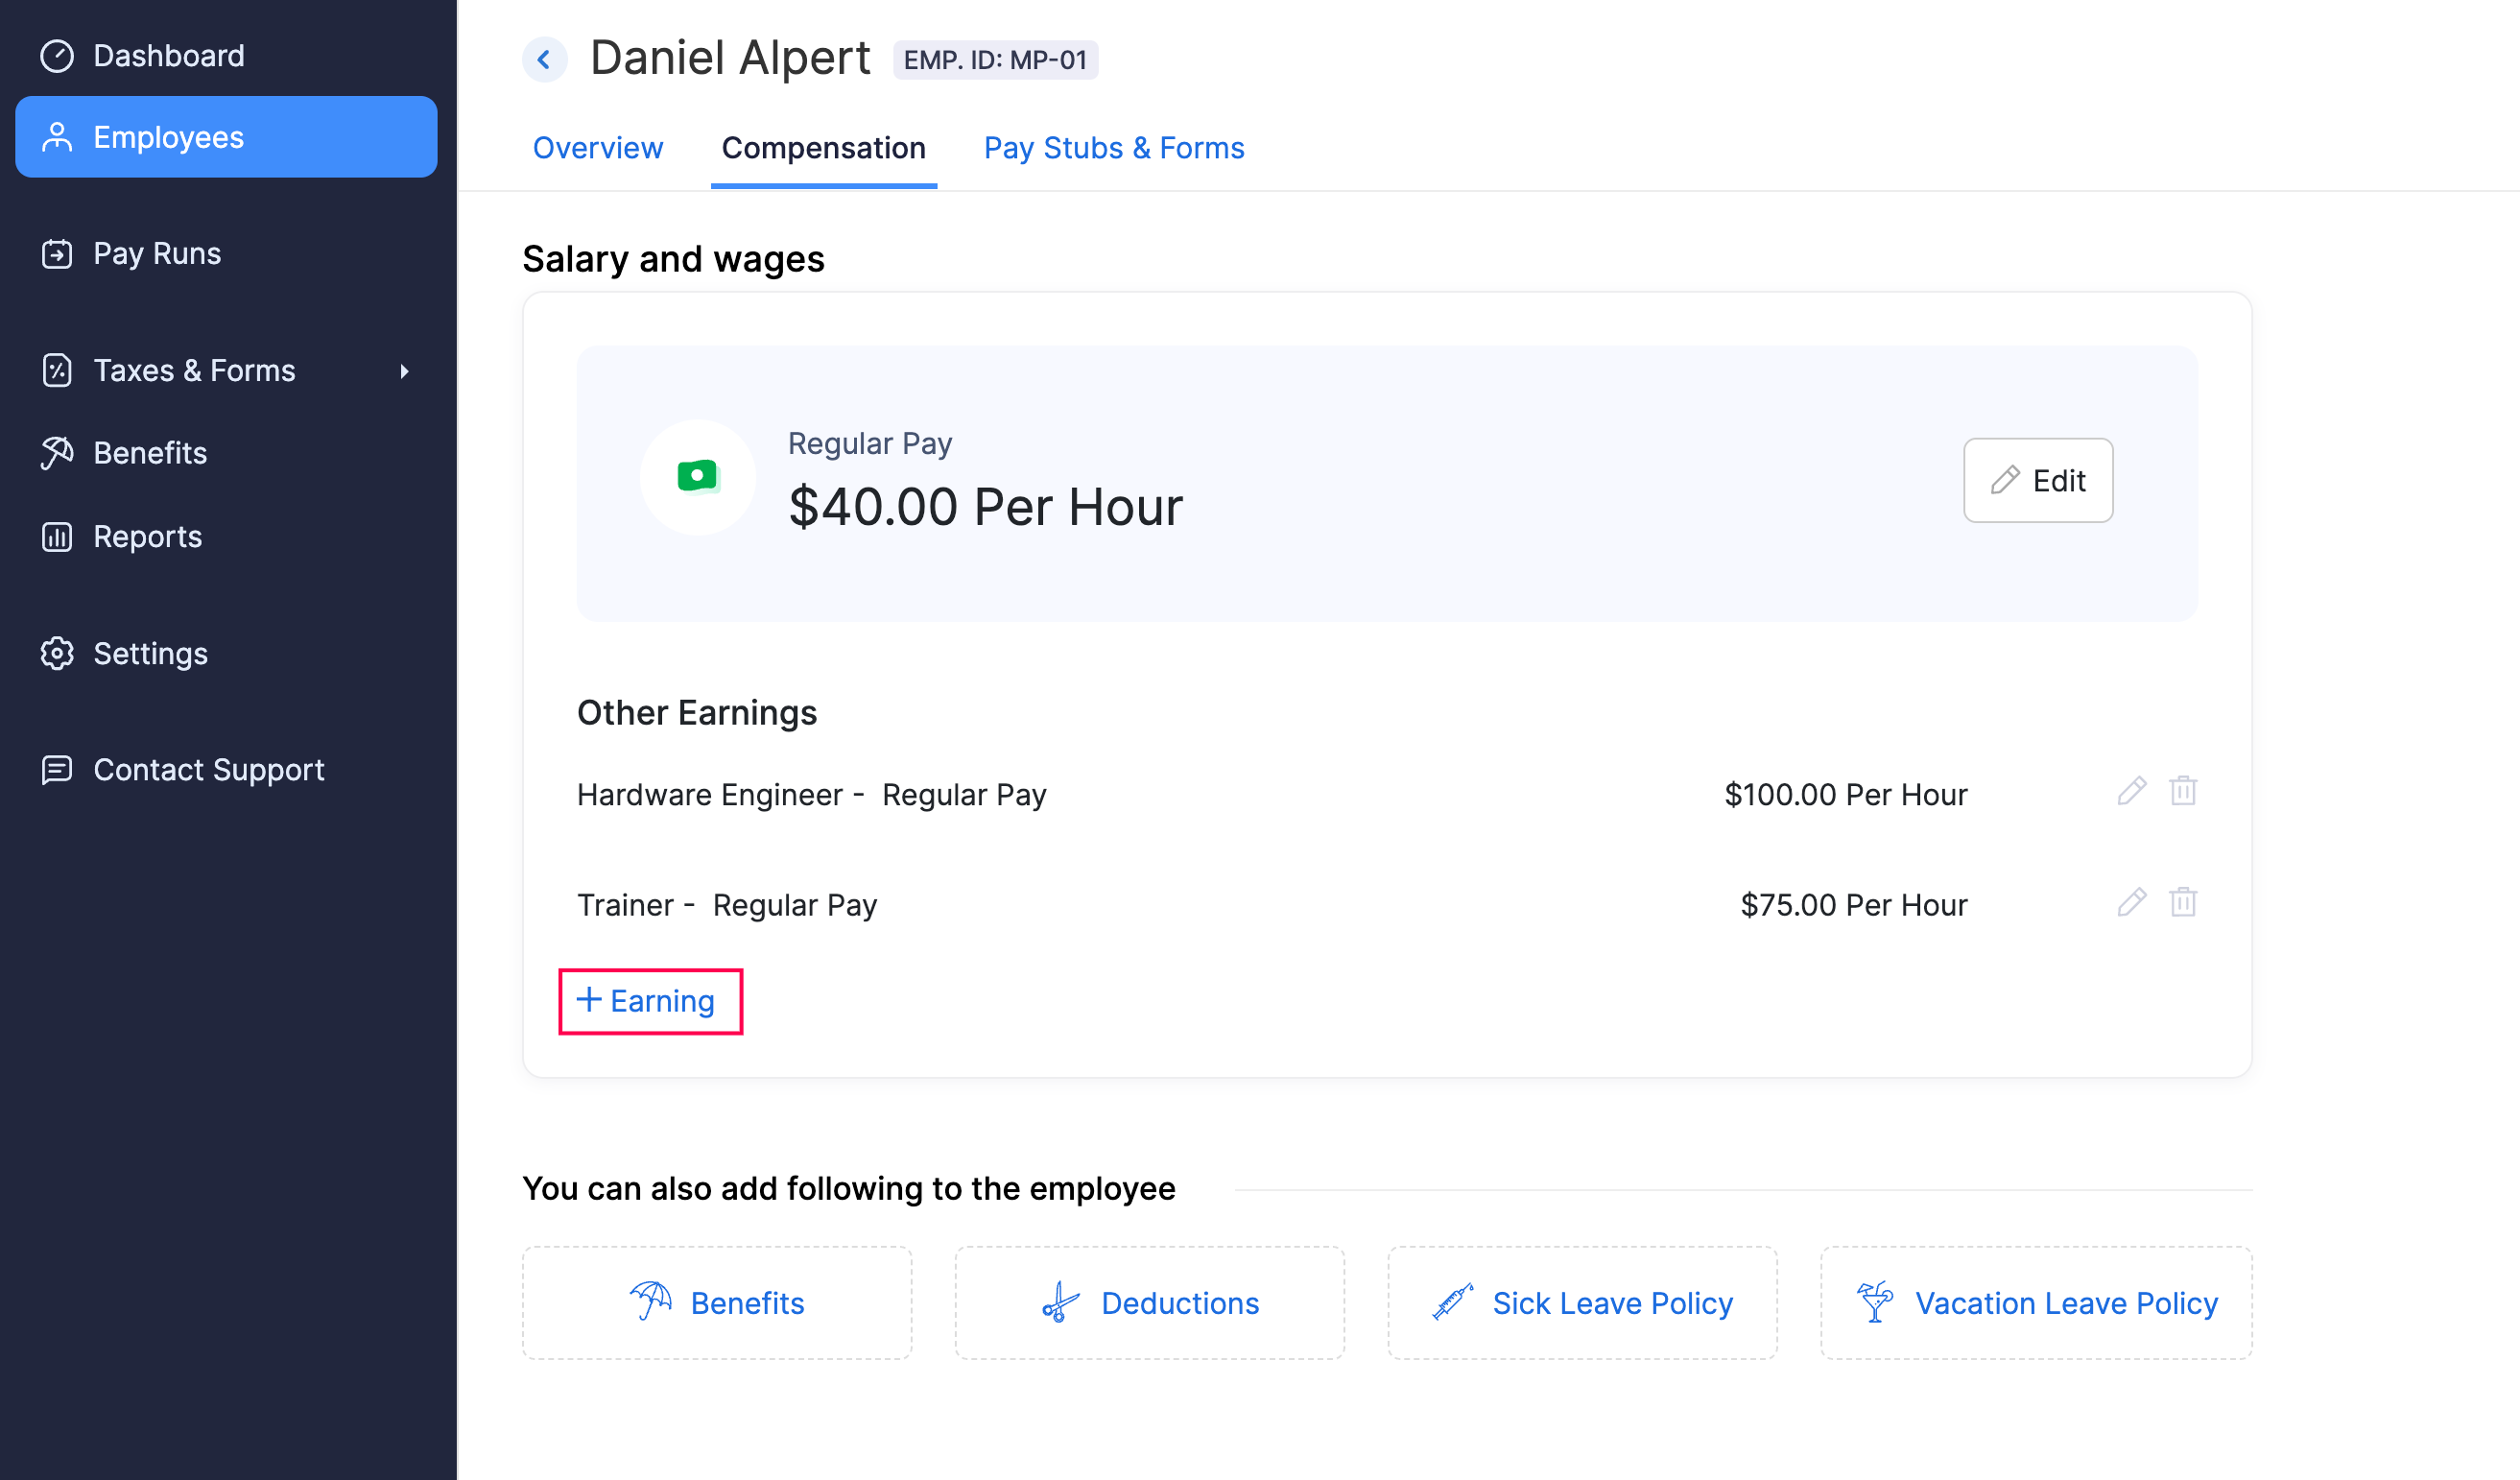
Task: Switch to the Overview tab
Action: point(597,148)
